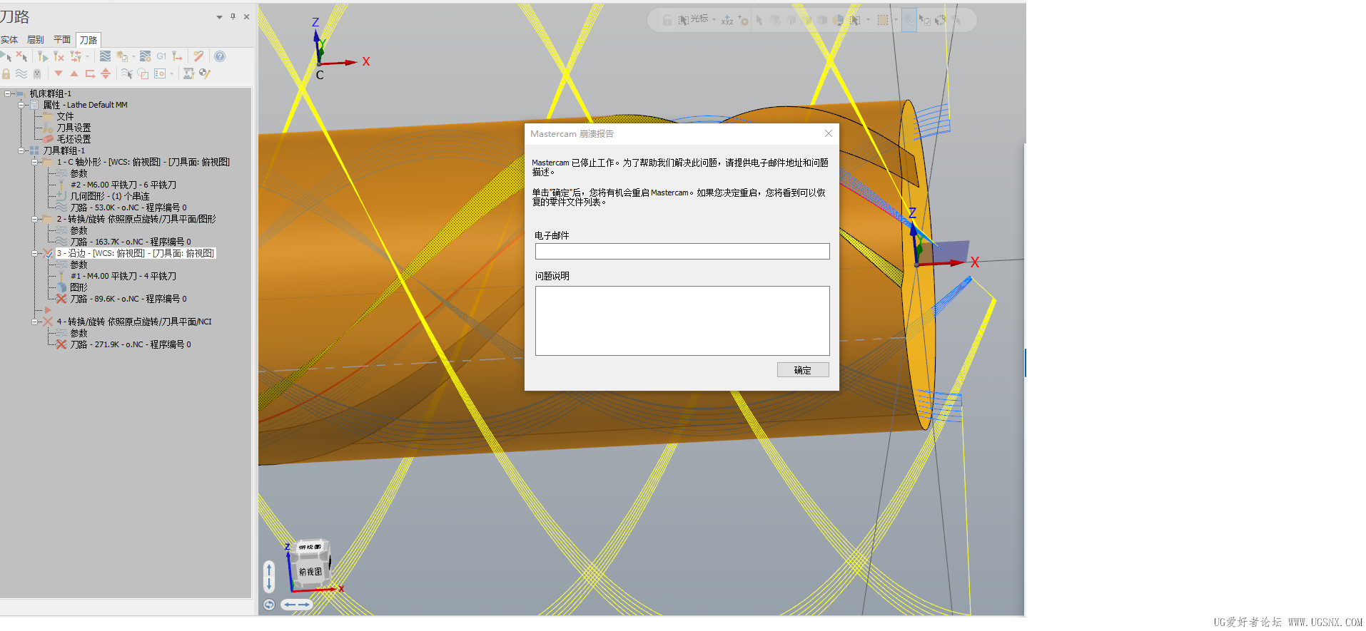Move the insert arrow down one item
The width and height of the screenshot is (1366, 631).
(59, 73)
